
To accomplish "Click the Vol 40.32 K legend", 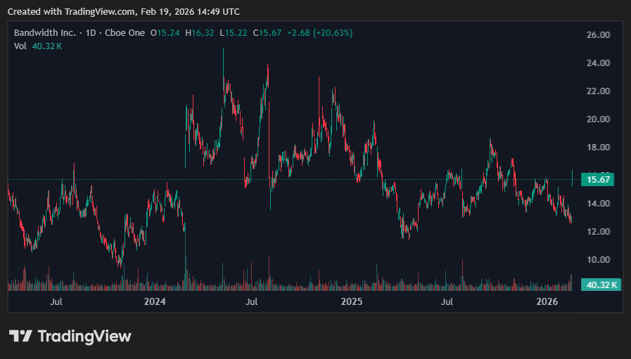I will (x=38, y=46).
